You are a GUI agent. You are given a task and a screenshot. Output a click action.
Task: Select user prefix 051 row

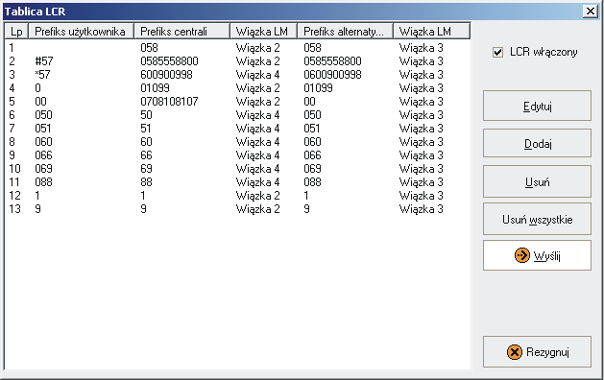coord(43,129)
